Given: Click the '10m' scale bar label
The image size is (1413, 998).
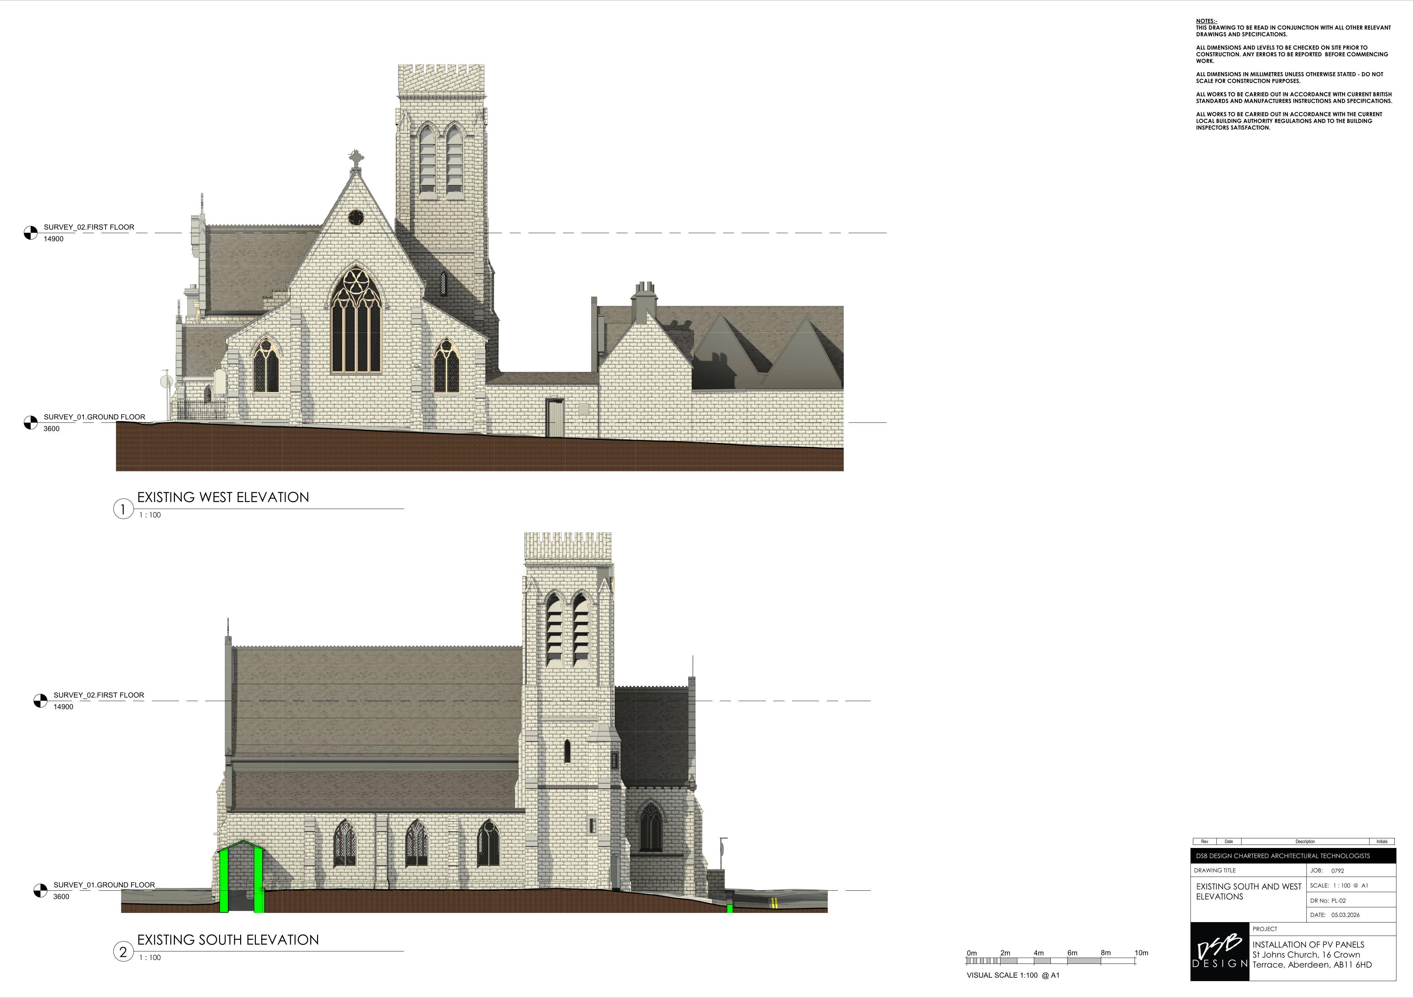Looking at the screenshot, I should [1142, 952].
